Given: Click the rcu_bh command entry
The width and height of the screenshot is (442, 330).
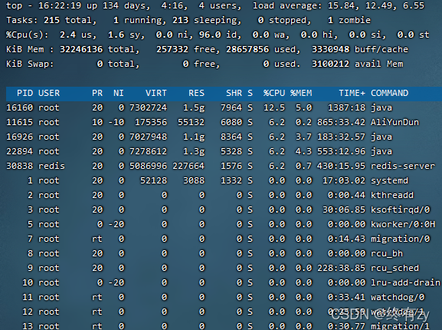Looking at the screenshot, I should point(387,253).
